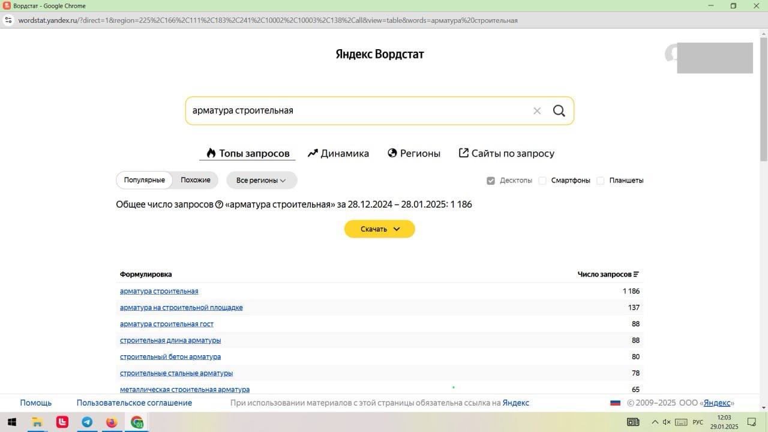Click the magnifier to run the search
Image resolution: width=768 pixels, height=432 pixels.
pyautogui.click(x=559, y=110)
